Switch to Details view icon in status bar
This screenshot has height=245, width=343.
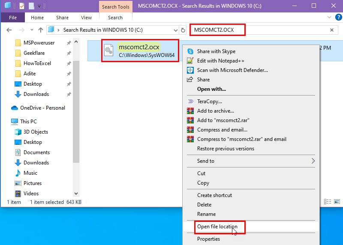(x=328, y=201)
